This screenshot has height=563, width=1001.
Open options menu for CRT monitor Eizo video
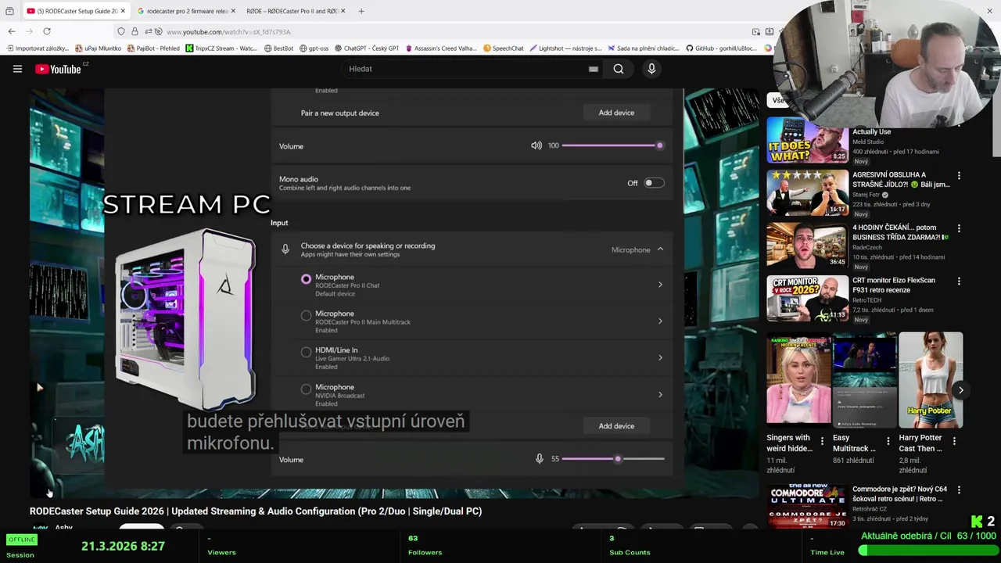tap(959, 281)
